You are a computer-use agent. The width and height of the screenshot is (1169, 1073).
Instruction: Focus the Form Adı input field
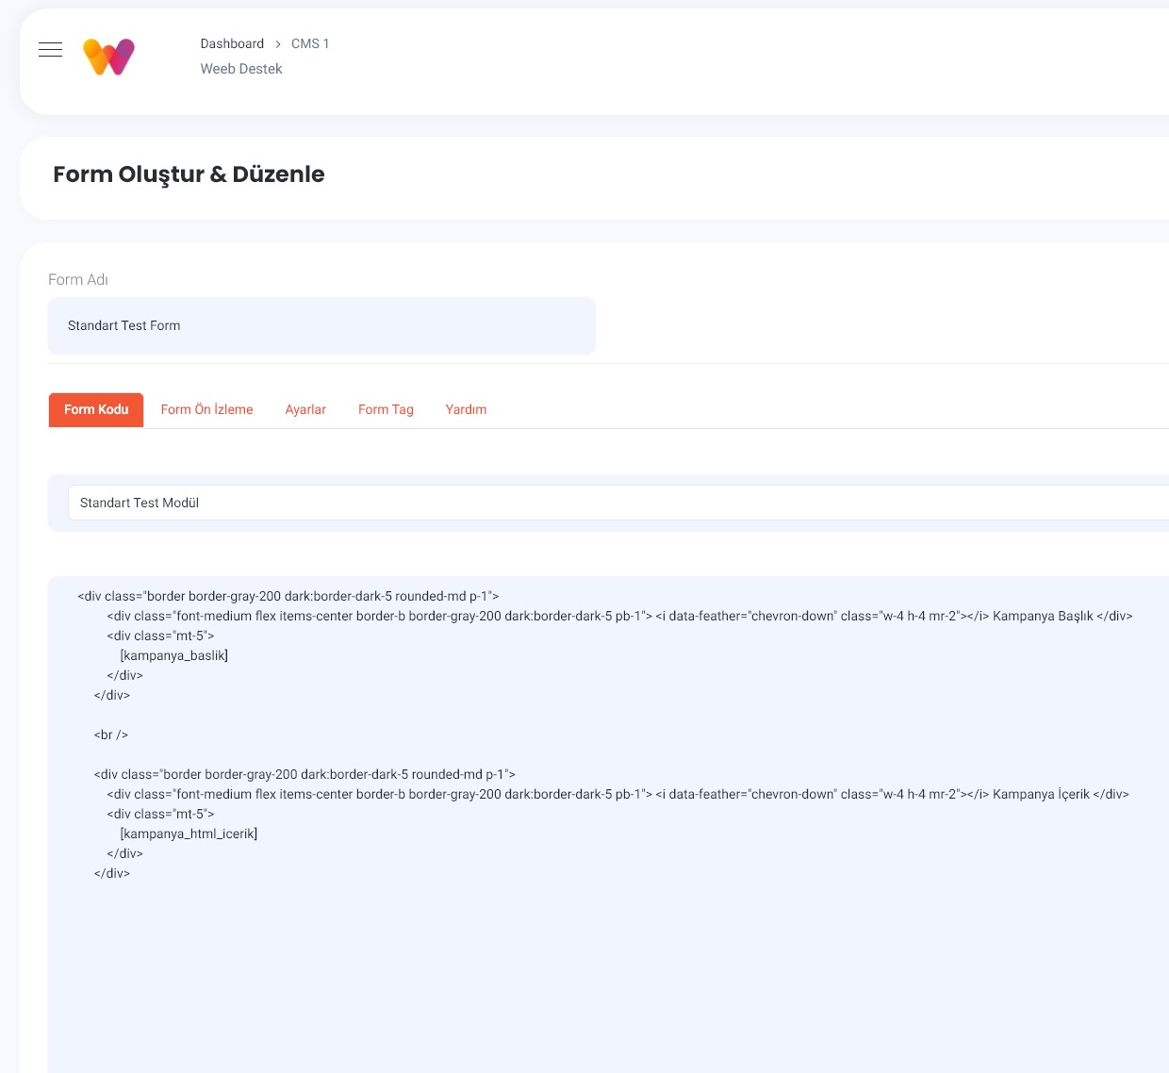coord(321,326)
